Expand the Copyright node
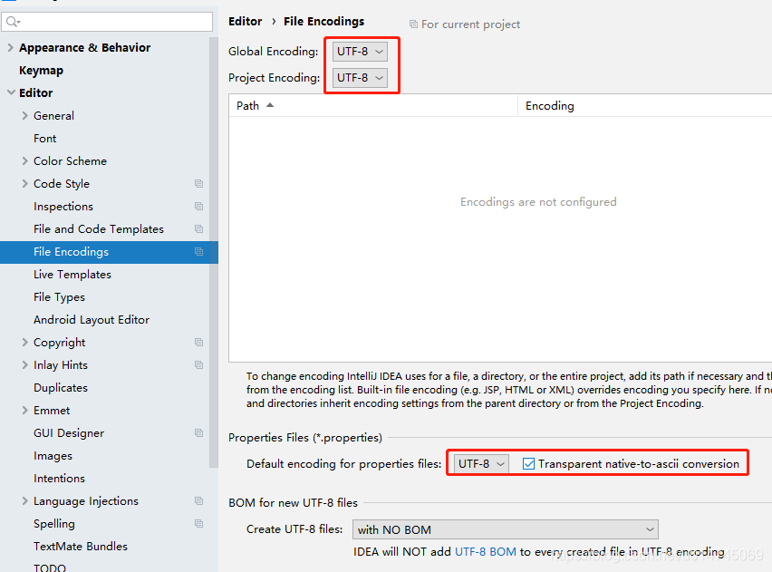 (x=24, y=343)
